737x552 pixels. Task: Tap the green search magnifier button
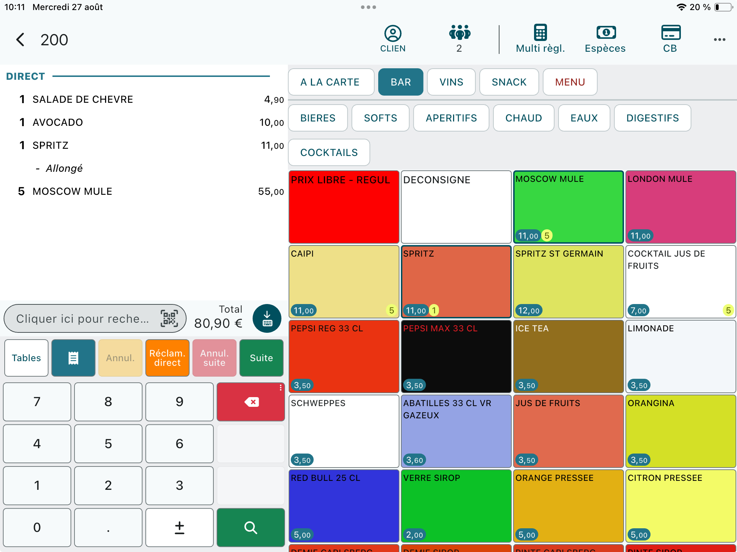pos(251,528)
